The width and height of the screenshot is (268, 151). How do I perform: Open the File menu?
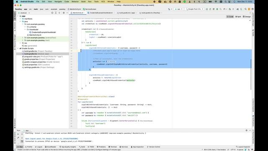38,2
